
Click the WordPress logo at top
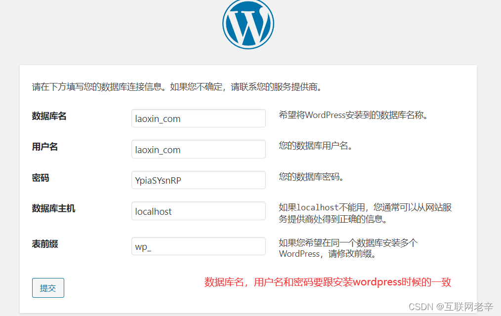click(248, 24)
